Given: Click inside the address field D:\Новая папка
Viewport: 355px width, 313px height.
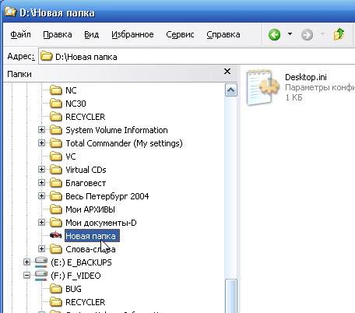Looking at the screenshot, I should 196,57.
